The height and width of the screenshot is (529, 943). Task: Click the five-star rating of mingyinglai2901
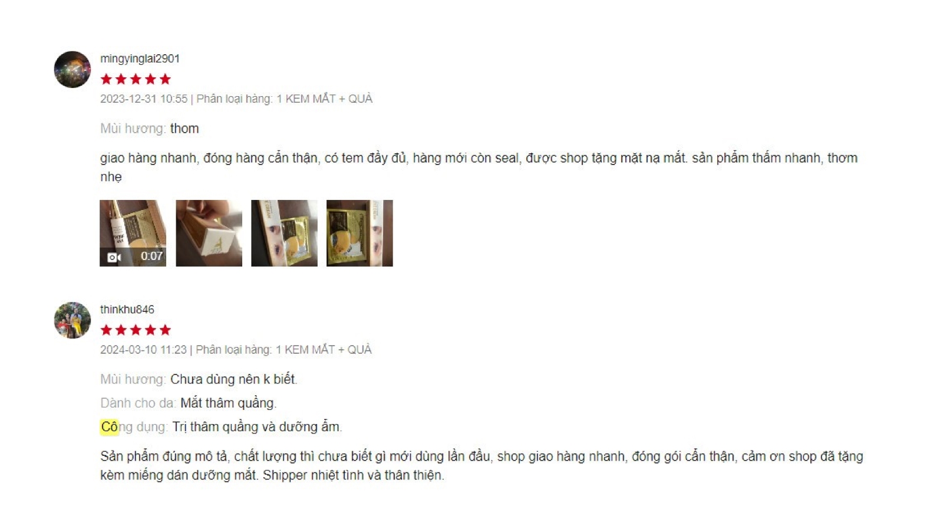click(x=136, y=79)
